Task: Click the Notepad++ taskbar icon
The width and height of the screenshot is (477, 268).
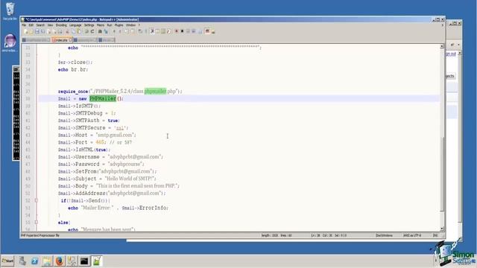Action: click(x=97, y=261)
